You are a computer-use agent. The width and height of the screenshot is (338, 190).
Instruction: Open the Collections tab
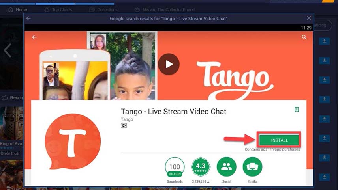(103, 10)
